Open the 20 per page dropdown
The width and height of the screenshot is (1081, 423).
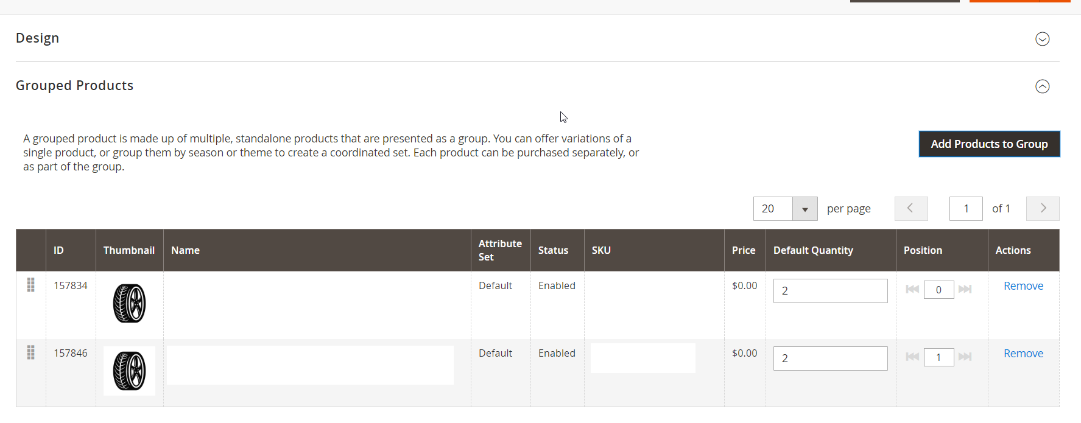[x=804, y=209]
